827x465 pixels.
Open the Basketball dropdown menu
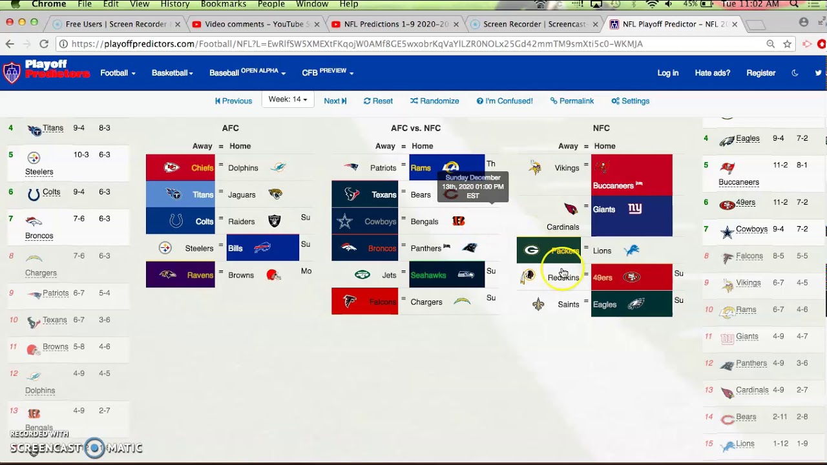[173, 73]
